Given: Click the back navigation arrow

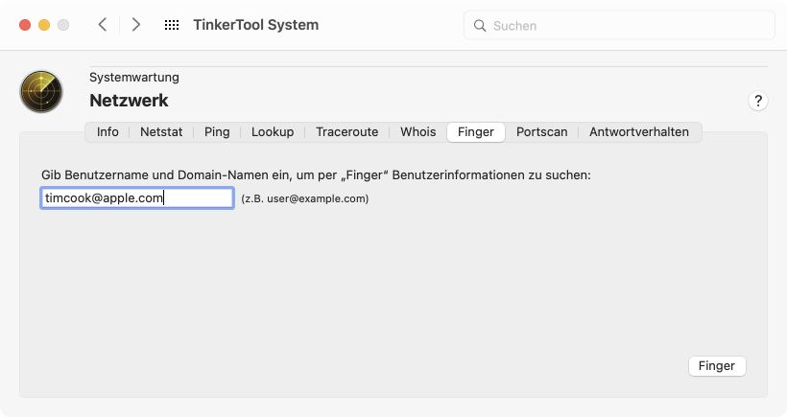Looking at the screenshot, I should click(103, 25).
